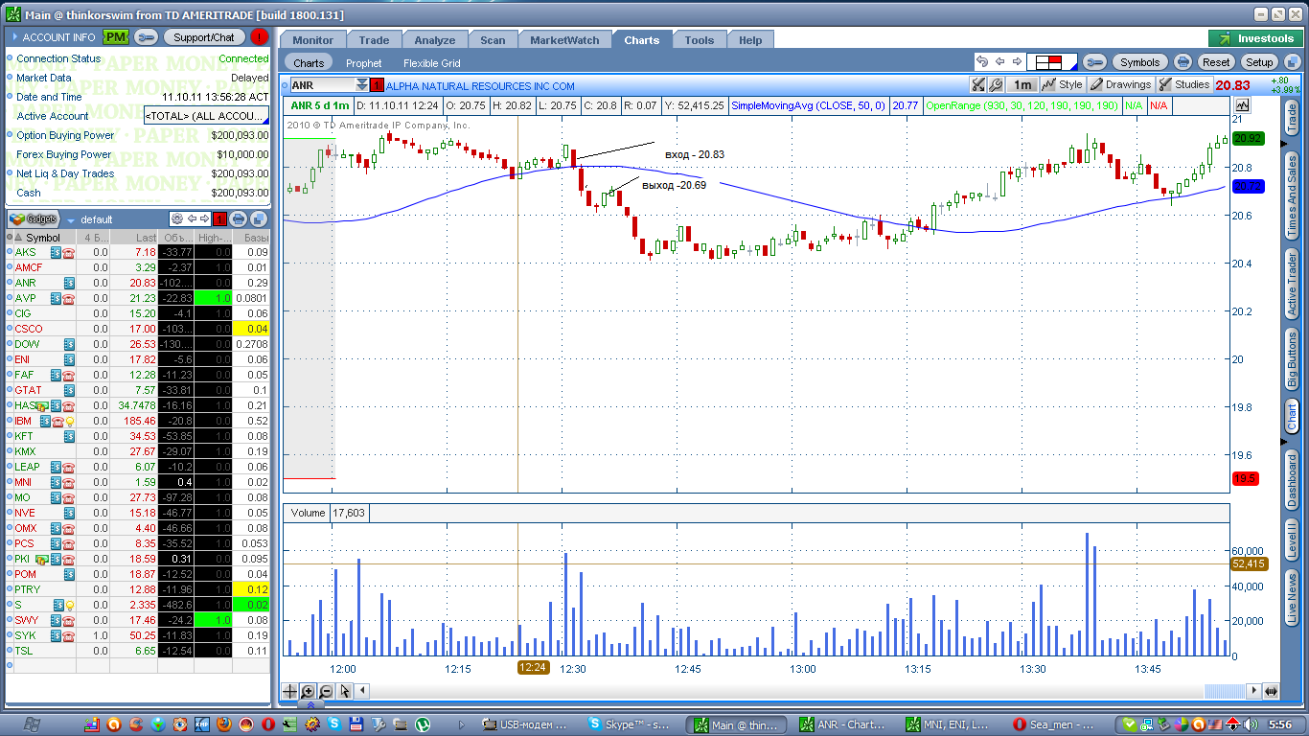Click the watchlist gear settings icon

pos(176,218)
